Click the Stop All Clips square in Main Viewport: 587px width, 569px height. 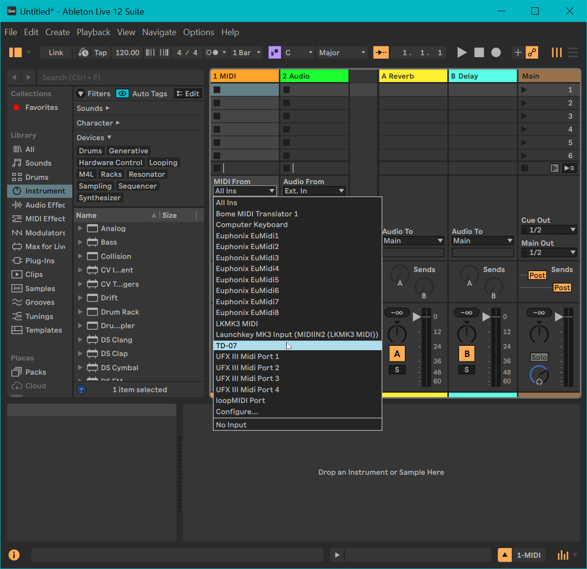coord(524,168)
